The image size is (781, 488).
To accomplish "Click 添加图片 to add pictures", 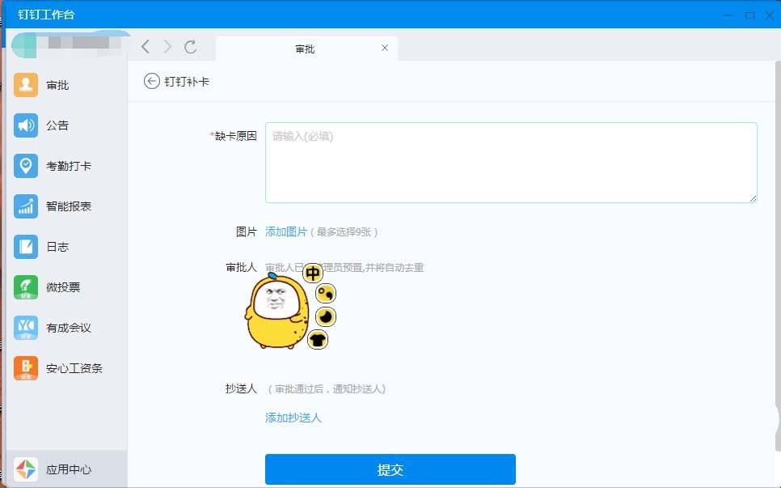I will (286, 231).
